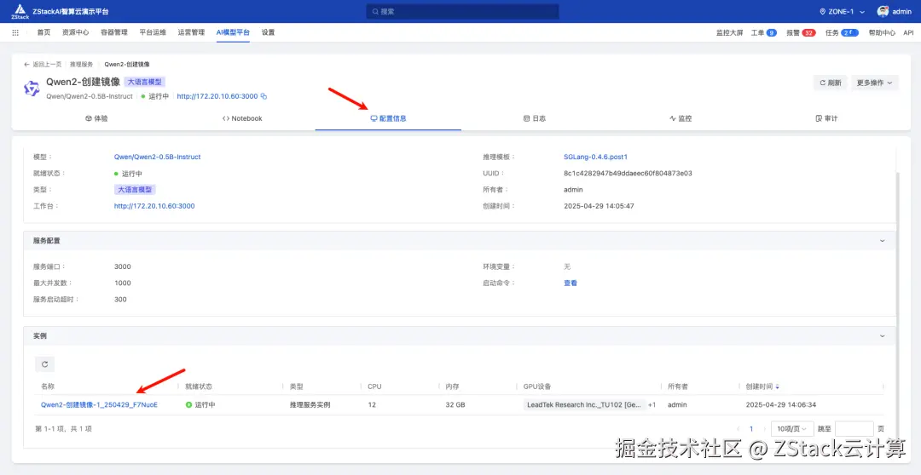
Task: Open 监控大屏 in the top bar
Action: pyautogui.click(x=729, y=33)
